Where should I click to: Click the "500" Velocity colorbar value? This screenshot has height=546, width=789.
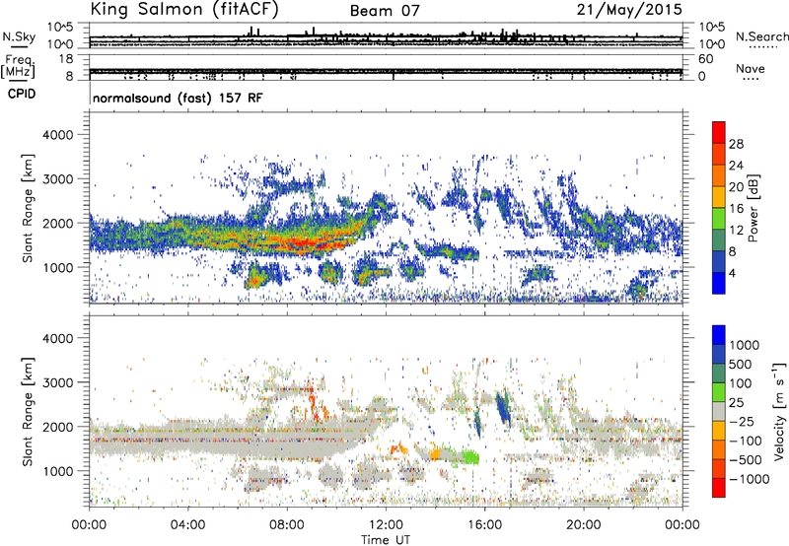point(740,365)
